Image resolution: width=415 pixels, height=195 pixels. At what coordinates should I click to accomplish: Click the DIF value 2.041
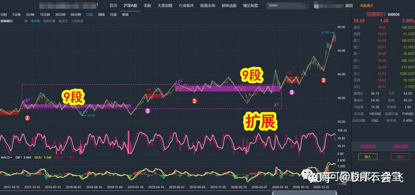[27, 158]
